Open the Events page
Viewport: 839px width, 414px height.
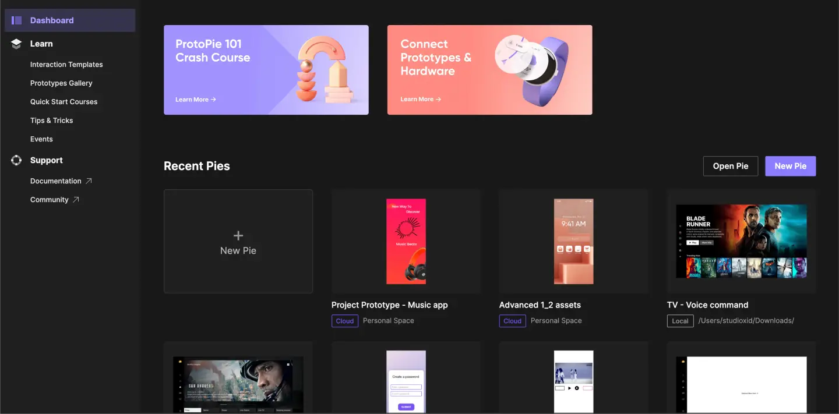coord(41,139)
